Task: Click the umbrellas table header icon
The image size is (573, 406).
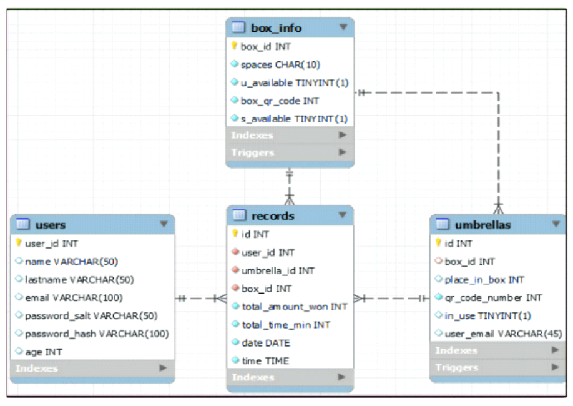Action: (x=443, y=224)
